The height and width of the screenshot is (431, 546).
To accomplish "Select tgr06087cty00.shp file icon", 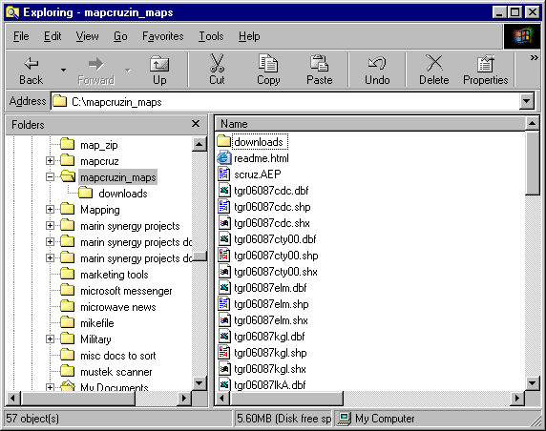I will (224, 256).
